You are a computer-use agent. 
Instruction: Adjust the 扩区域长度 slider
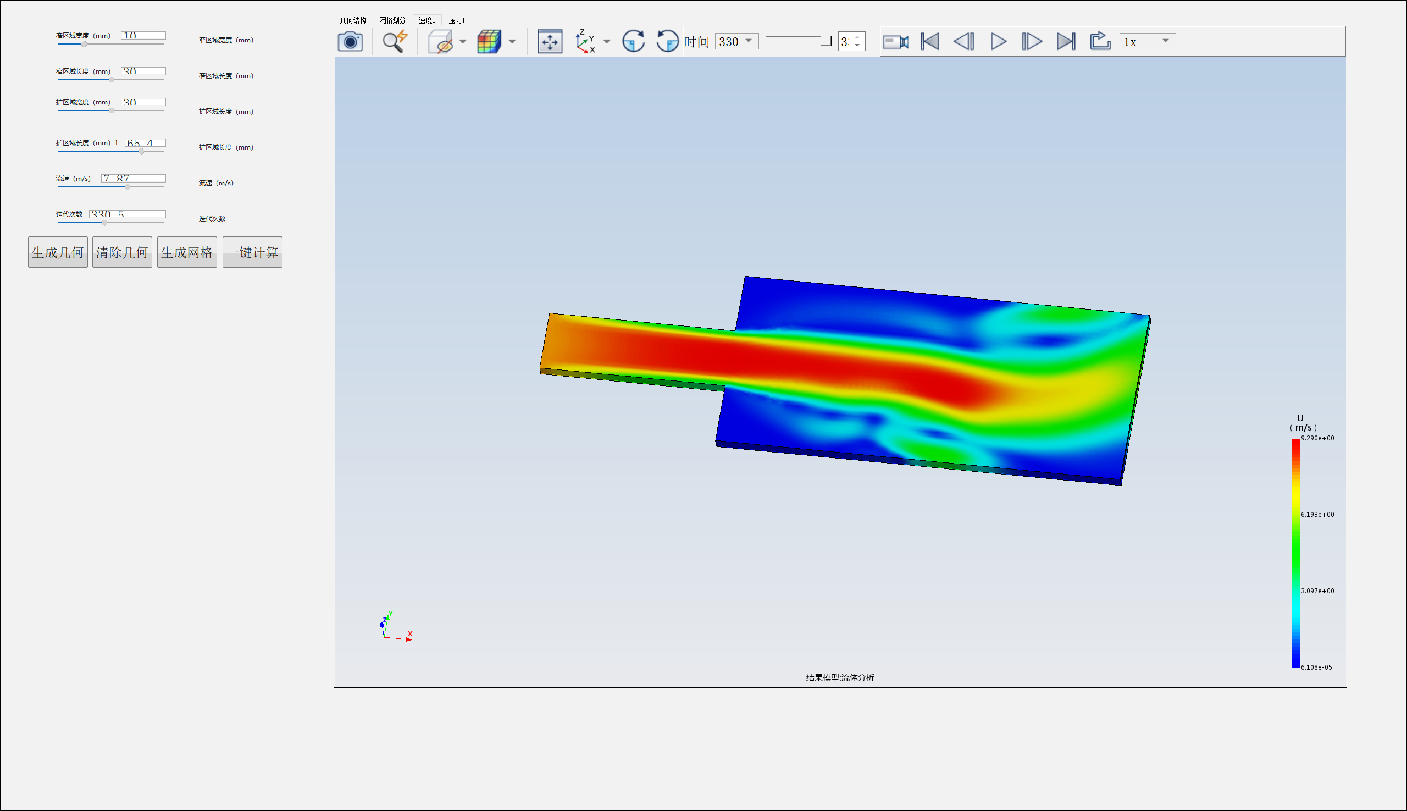point(141,151)
